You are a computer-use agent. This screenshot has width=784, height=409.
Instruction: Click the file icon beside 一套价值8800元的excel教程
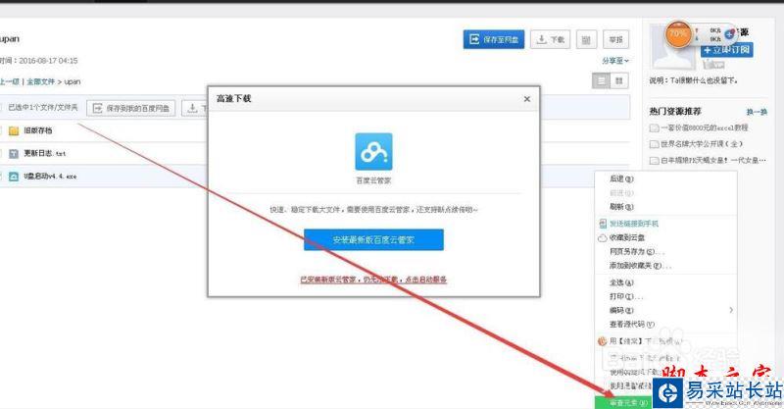pos(654,128)
